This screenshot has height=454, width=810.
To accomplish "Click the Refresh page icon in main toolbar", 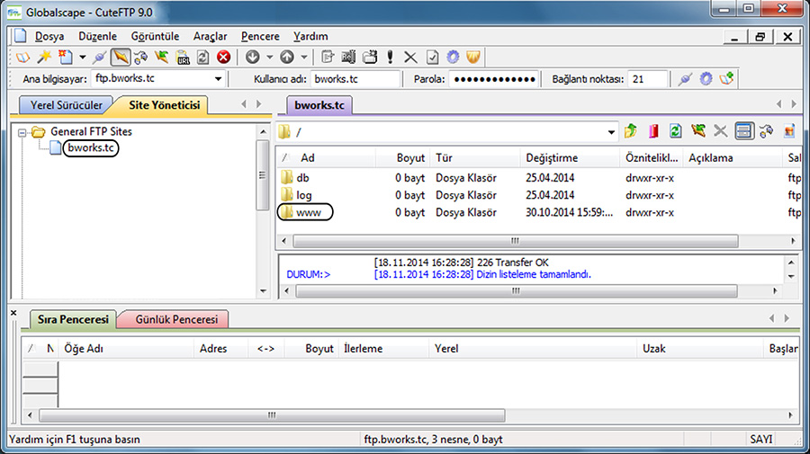I will click(x=203, y=58).
